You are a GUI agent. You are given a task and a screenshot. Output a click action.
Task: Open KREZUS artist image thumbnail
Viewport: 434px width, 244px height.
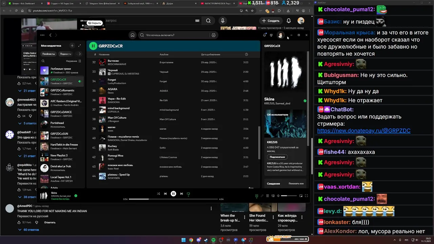point(285,123)
